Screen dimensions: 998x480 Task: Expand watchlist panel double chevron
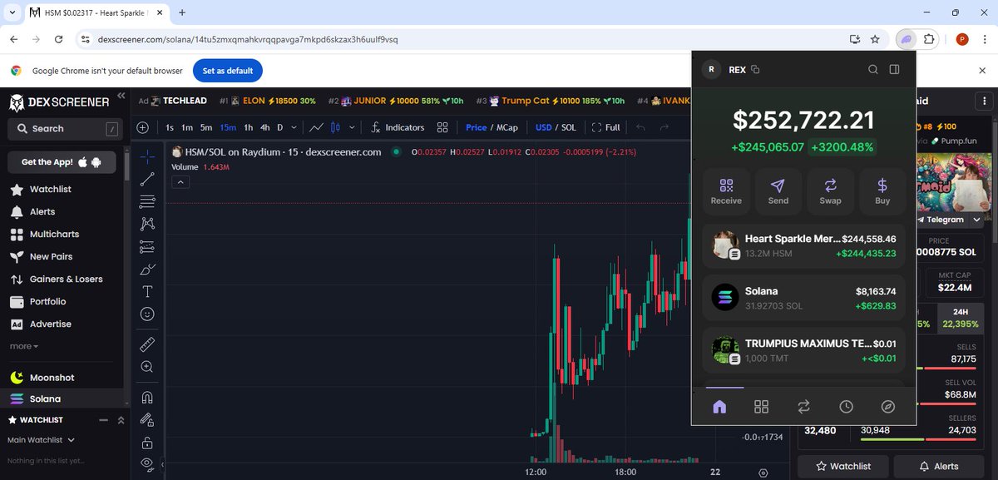[x=121, y=420]
